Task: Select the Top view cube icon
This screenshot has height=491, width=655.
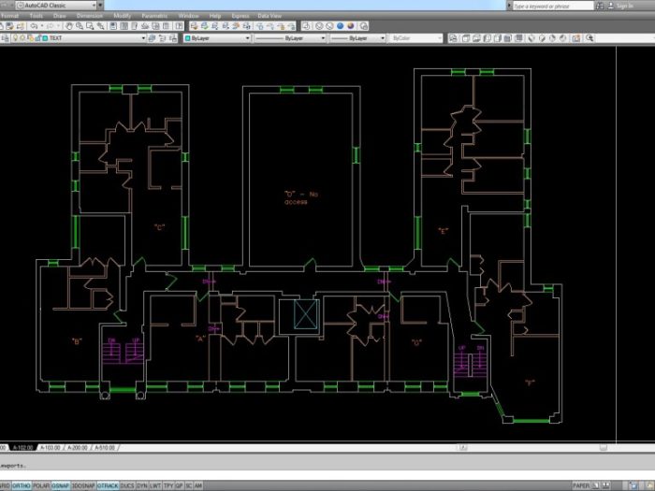Action: pyautogui.click(x=466, y=38)
